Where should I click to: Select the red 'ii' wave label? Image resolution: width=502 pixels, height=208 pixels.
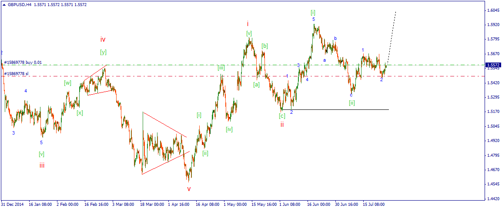[x=282, y=124]
